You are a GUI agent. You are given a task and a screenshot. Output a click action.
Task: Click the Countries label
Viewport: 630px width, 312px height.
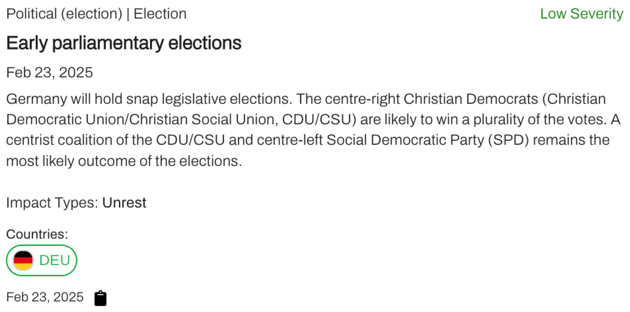[x=37, y=234]
